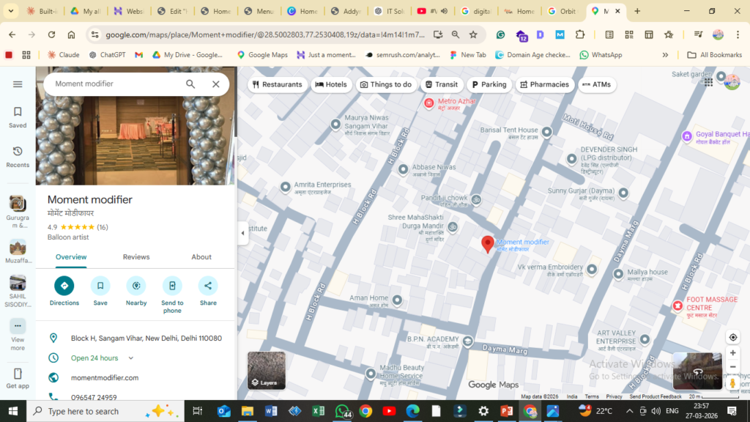
Task: Open the Google apps grid menu
Action: point(708,82)
